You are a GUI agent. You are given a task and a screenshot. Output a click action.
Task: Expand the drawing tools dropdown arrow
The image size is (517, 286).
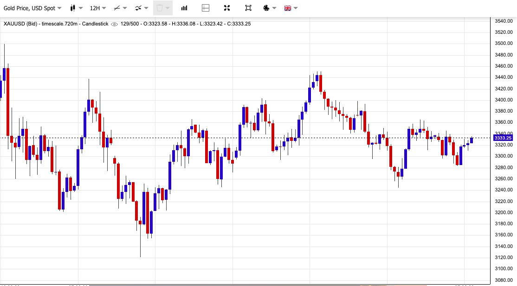pos(125,8)
